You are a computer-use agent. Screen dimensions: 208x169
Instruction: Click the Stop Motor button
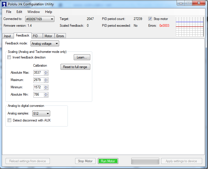point(85,161)
